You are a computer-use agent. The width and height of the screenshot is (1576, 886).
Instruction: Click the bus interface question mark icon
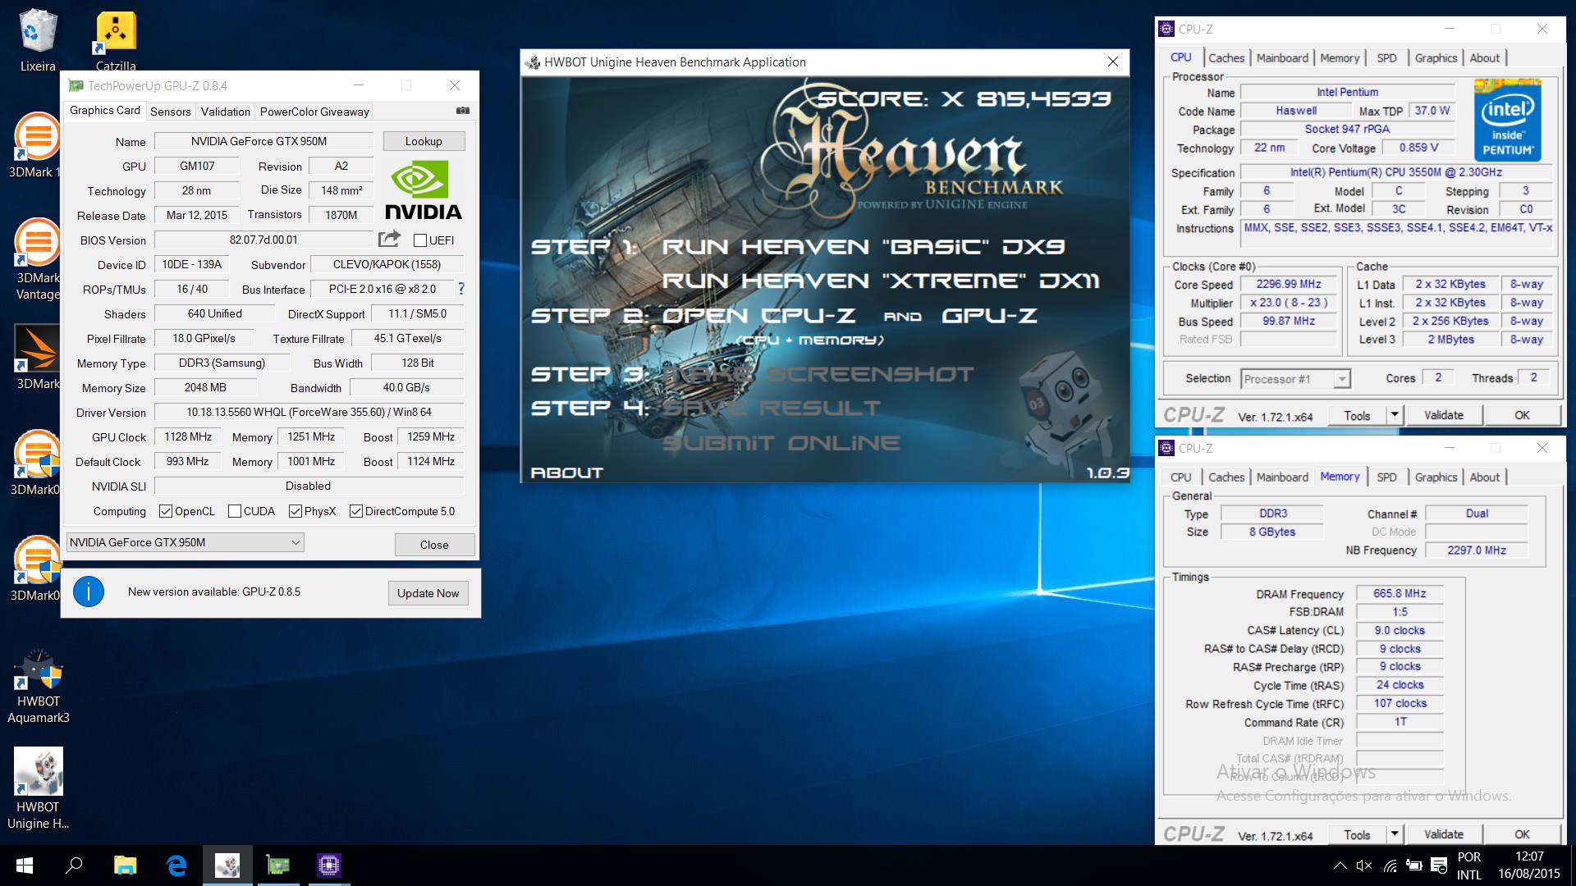coord(461,289)
